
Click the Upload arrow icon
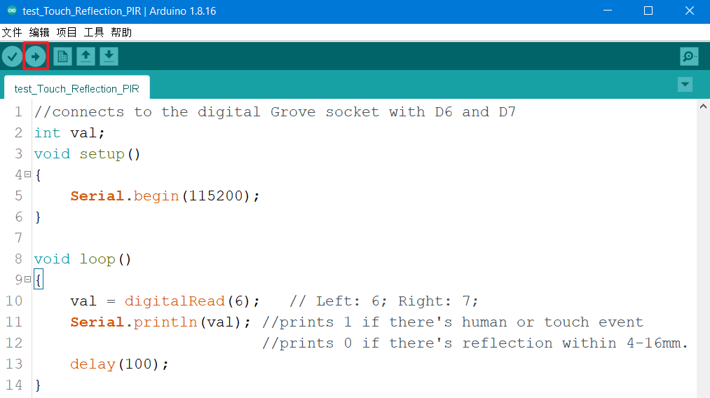pos(36,57)
